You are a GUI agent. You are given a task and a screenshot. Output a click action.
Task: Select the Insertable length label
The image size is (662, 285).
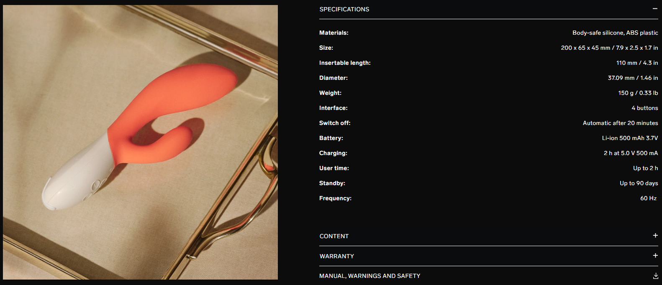point(345,63)
